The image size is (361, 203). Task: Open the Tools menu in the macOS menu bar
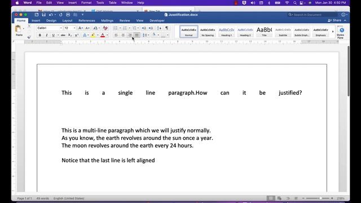pyautogui.click(x=100, y=3)
